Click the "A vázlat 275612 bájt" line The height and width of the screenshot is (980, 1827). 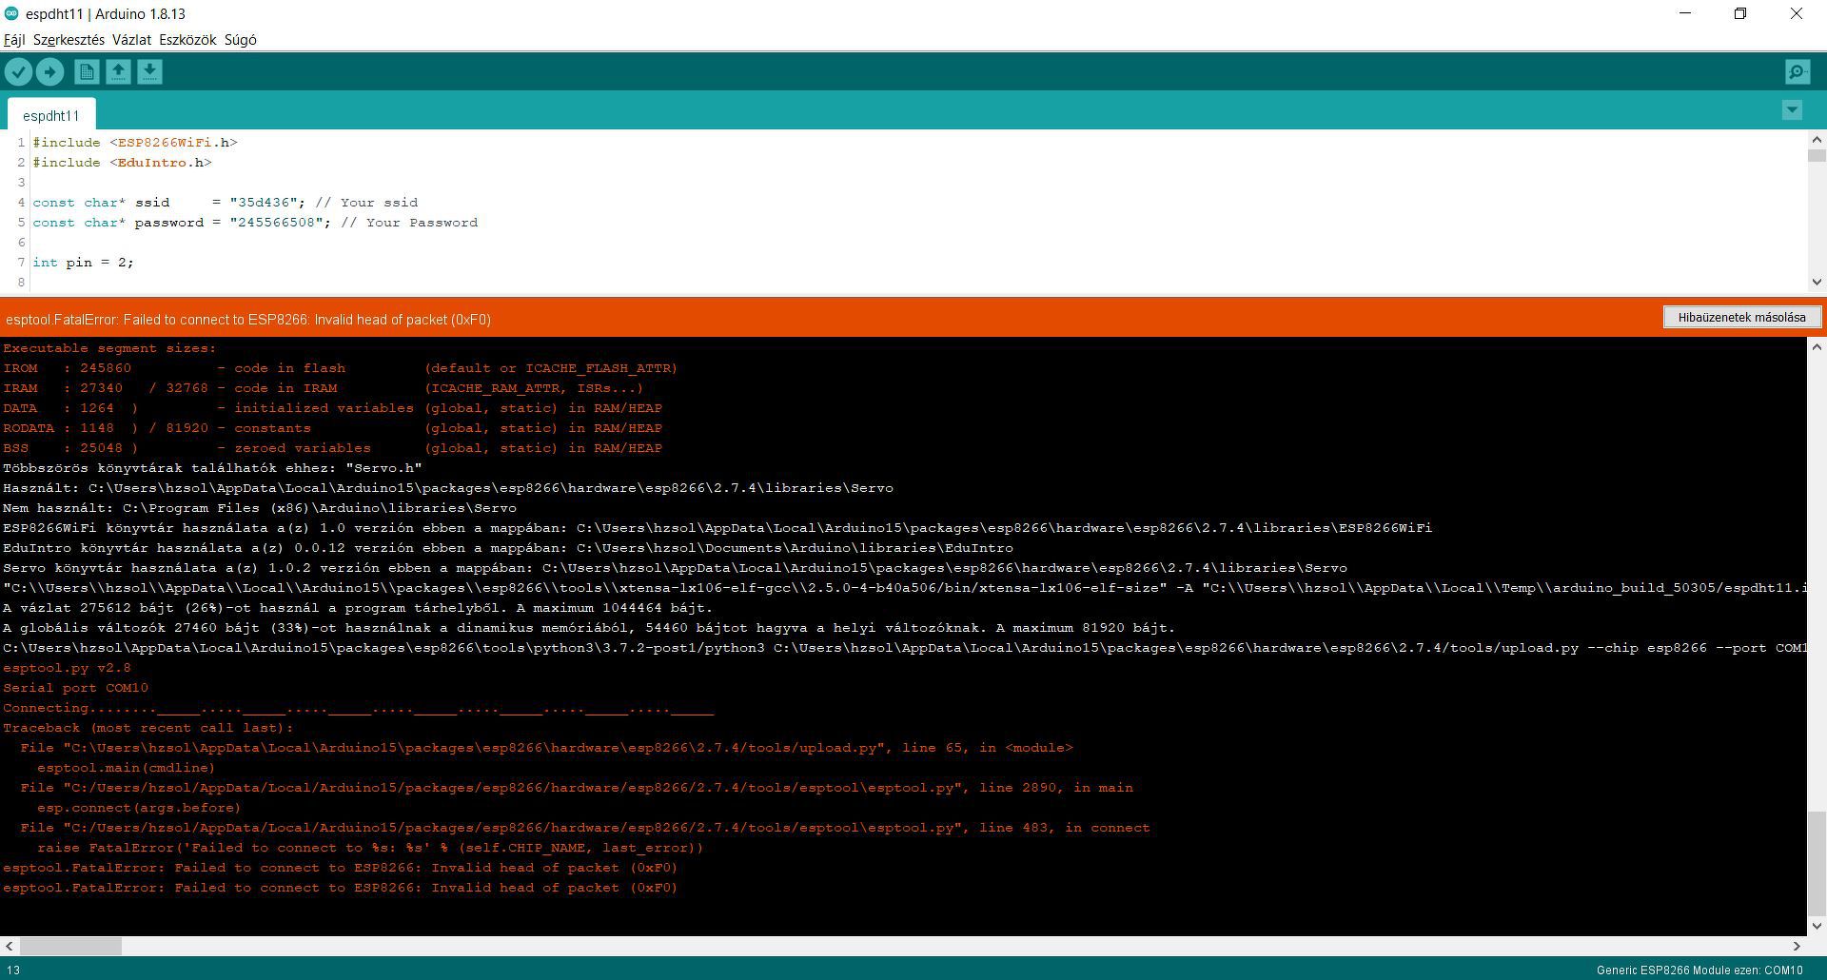click(x=358, y=608)
